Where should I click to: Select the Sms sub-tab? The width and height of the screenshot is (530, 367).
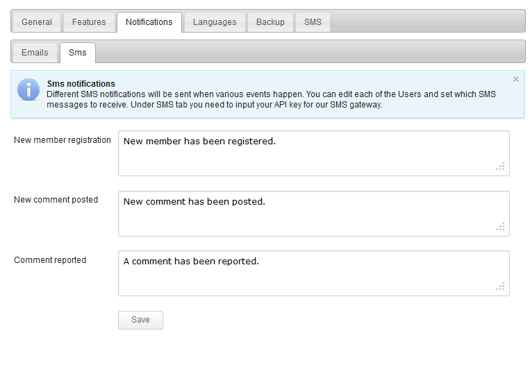[x=78, y=53]
